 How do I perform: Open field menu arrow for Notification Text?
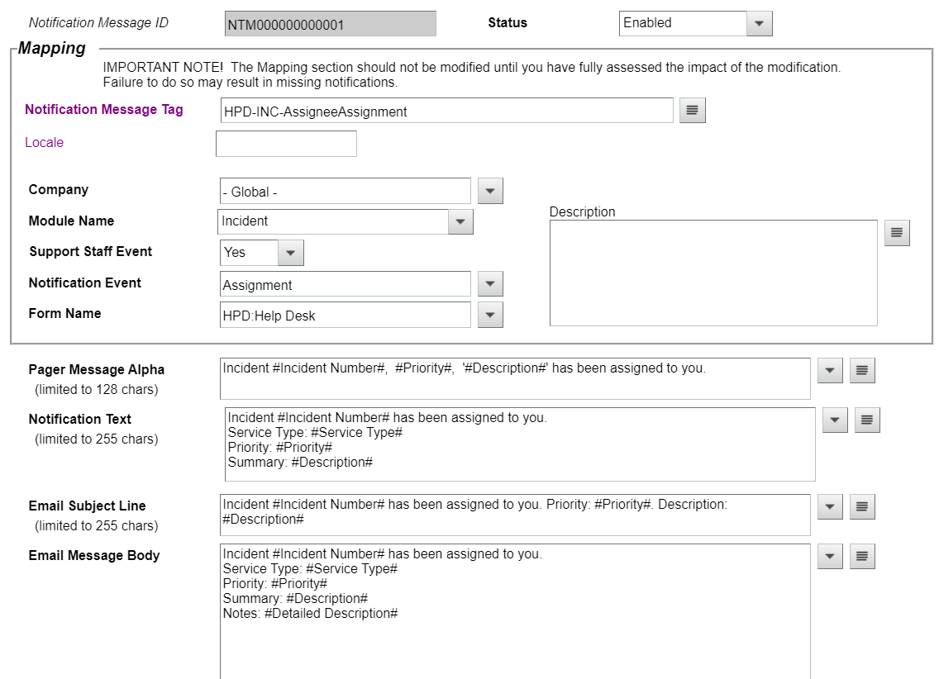pos(835,420)
